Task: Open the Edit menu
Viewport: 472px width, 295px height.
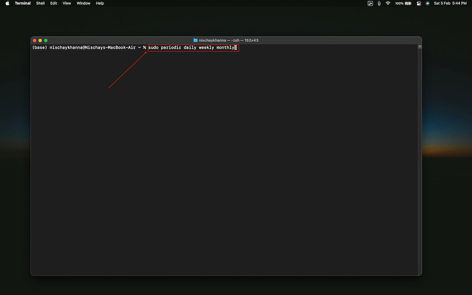Action: point(53,3)
